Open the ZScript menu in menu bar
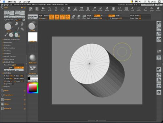Image resolution: width=163 pixels, height=123 pixels. (x=27, y=2)
